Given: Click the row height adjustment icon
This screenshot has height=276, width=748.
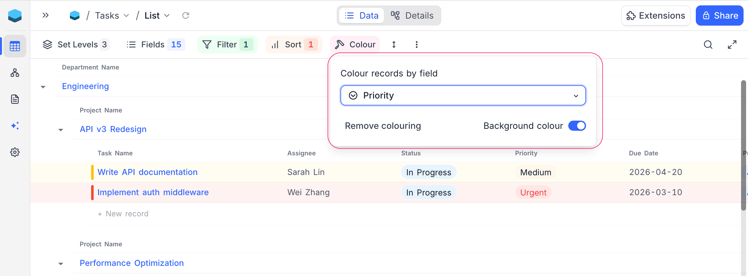Looking at the screenshot, I should point(394,45).
